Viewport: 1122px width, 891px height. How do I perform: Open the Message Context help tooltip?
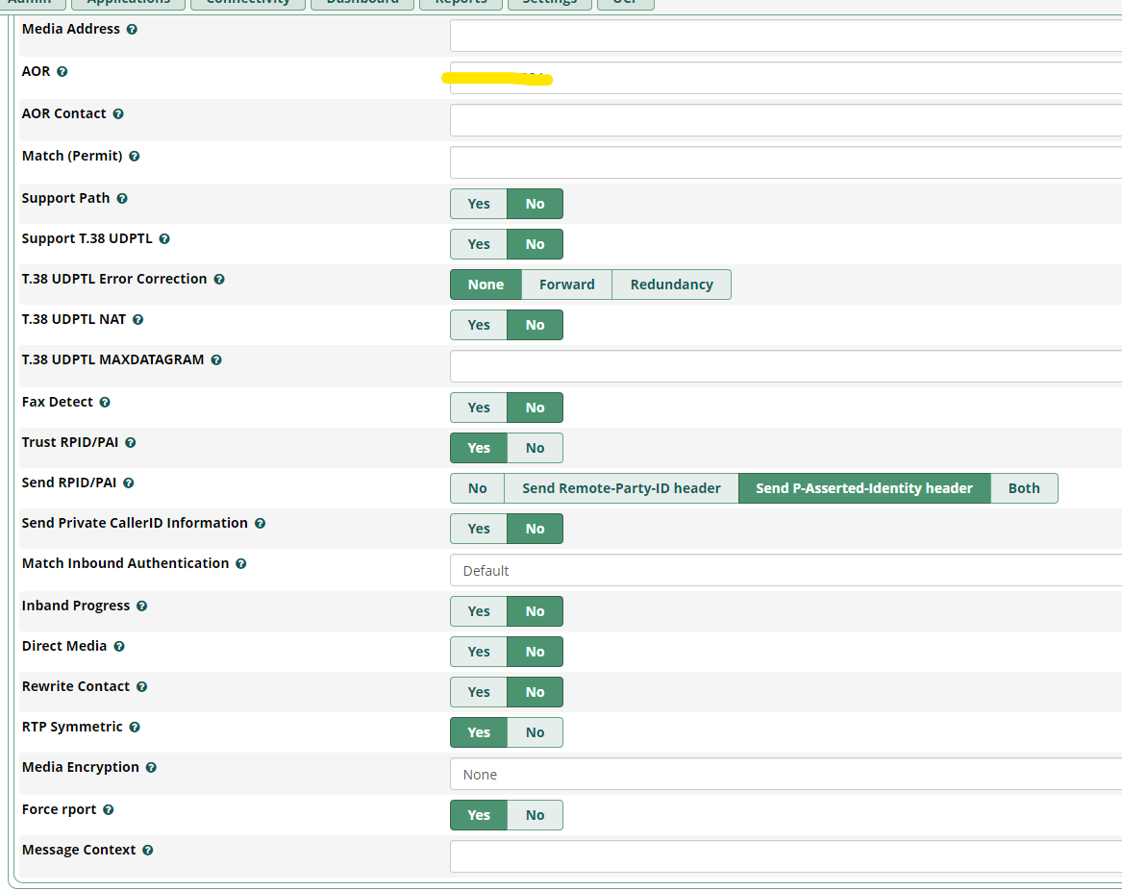(x=147, y=850)
